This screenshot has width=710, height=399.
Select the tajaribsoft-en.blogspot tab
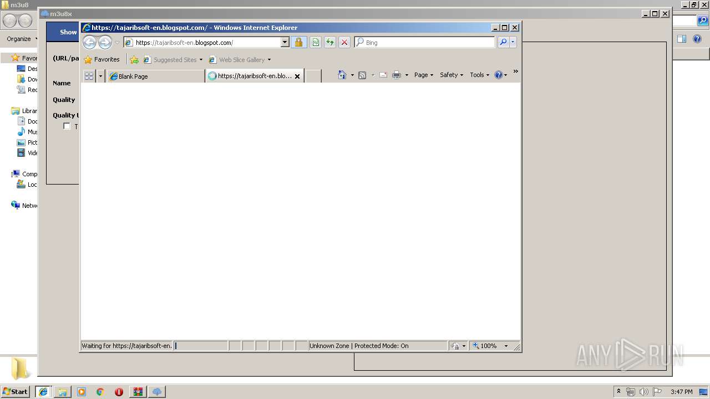250,76
